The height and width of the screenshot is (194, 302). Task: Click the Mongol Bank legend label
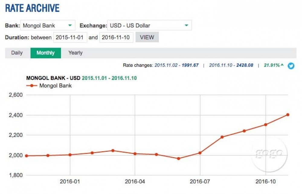56,86
